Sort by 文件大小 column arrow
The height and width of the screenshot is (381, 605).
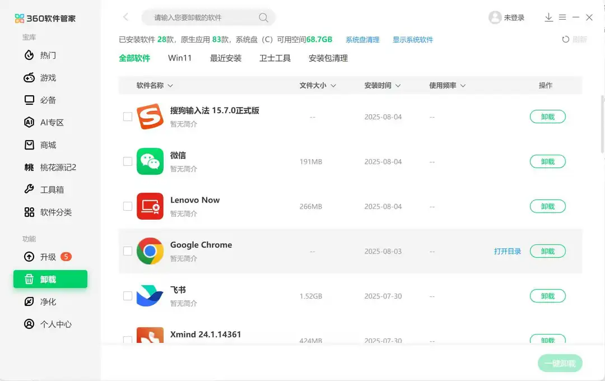(x=333, y=86)
